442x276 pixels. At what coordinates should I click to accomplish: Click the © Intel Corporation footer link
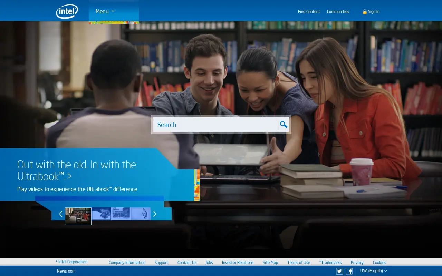pyautogui.click(x=72, y=262)
